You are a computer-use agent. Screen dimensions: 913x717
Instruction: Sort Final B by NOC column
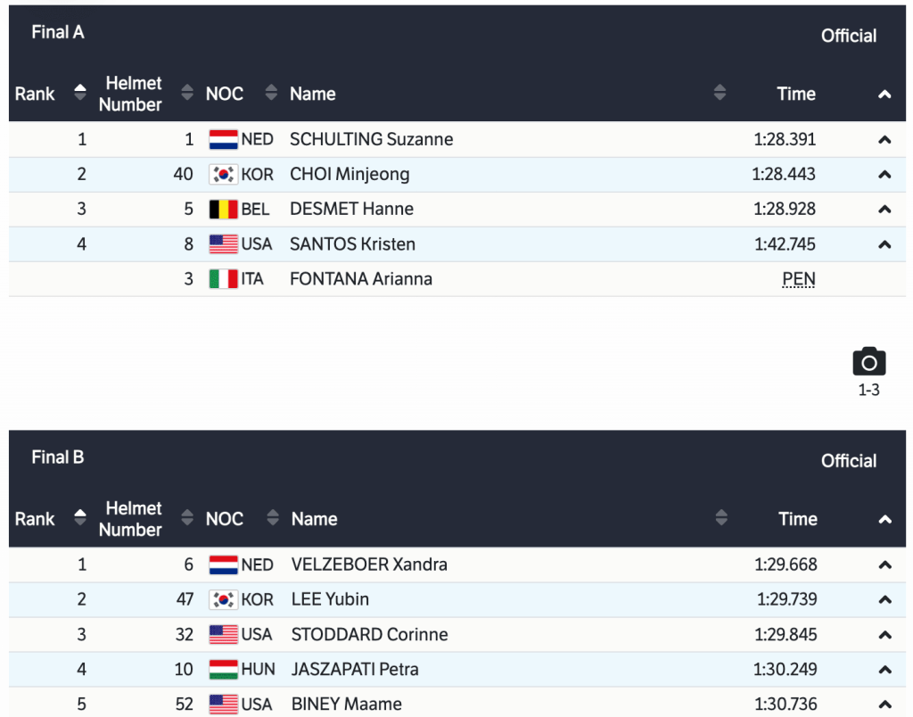(x=273, y=519)
